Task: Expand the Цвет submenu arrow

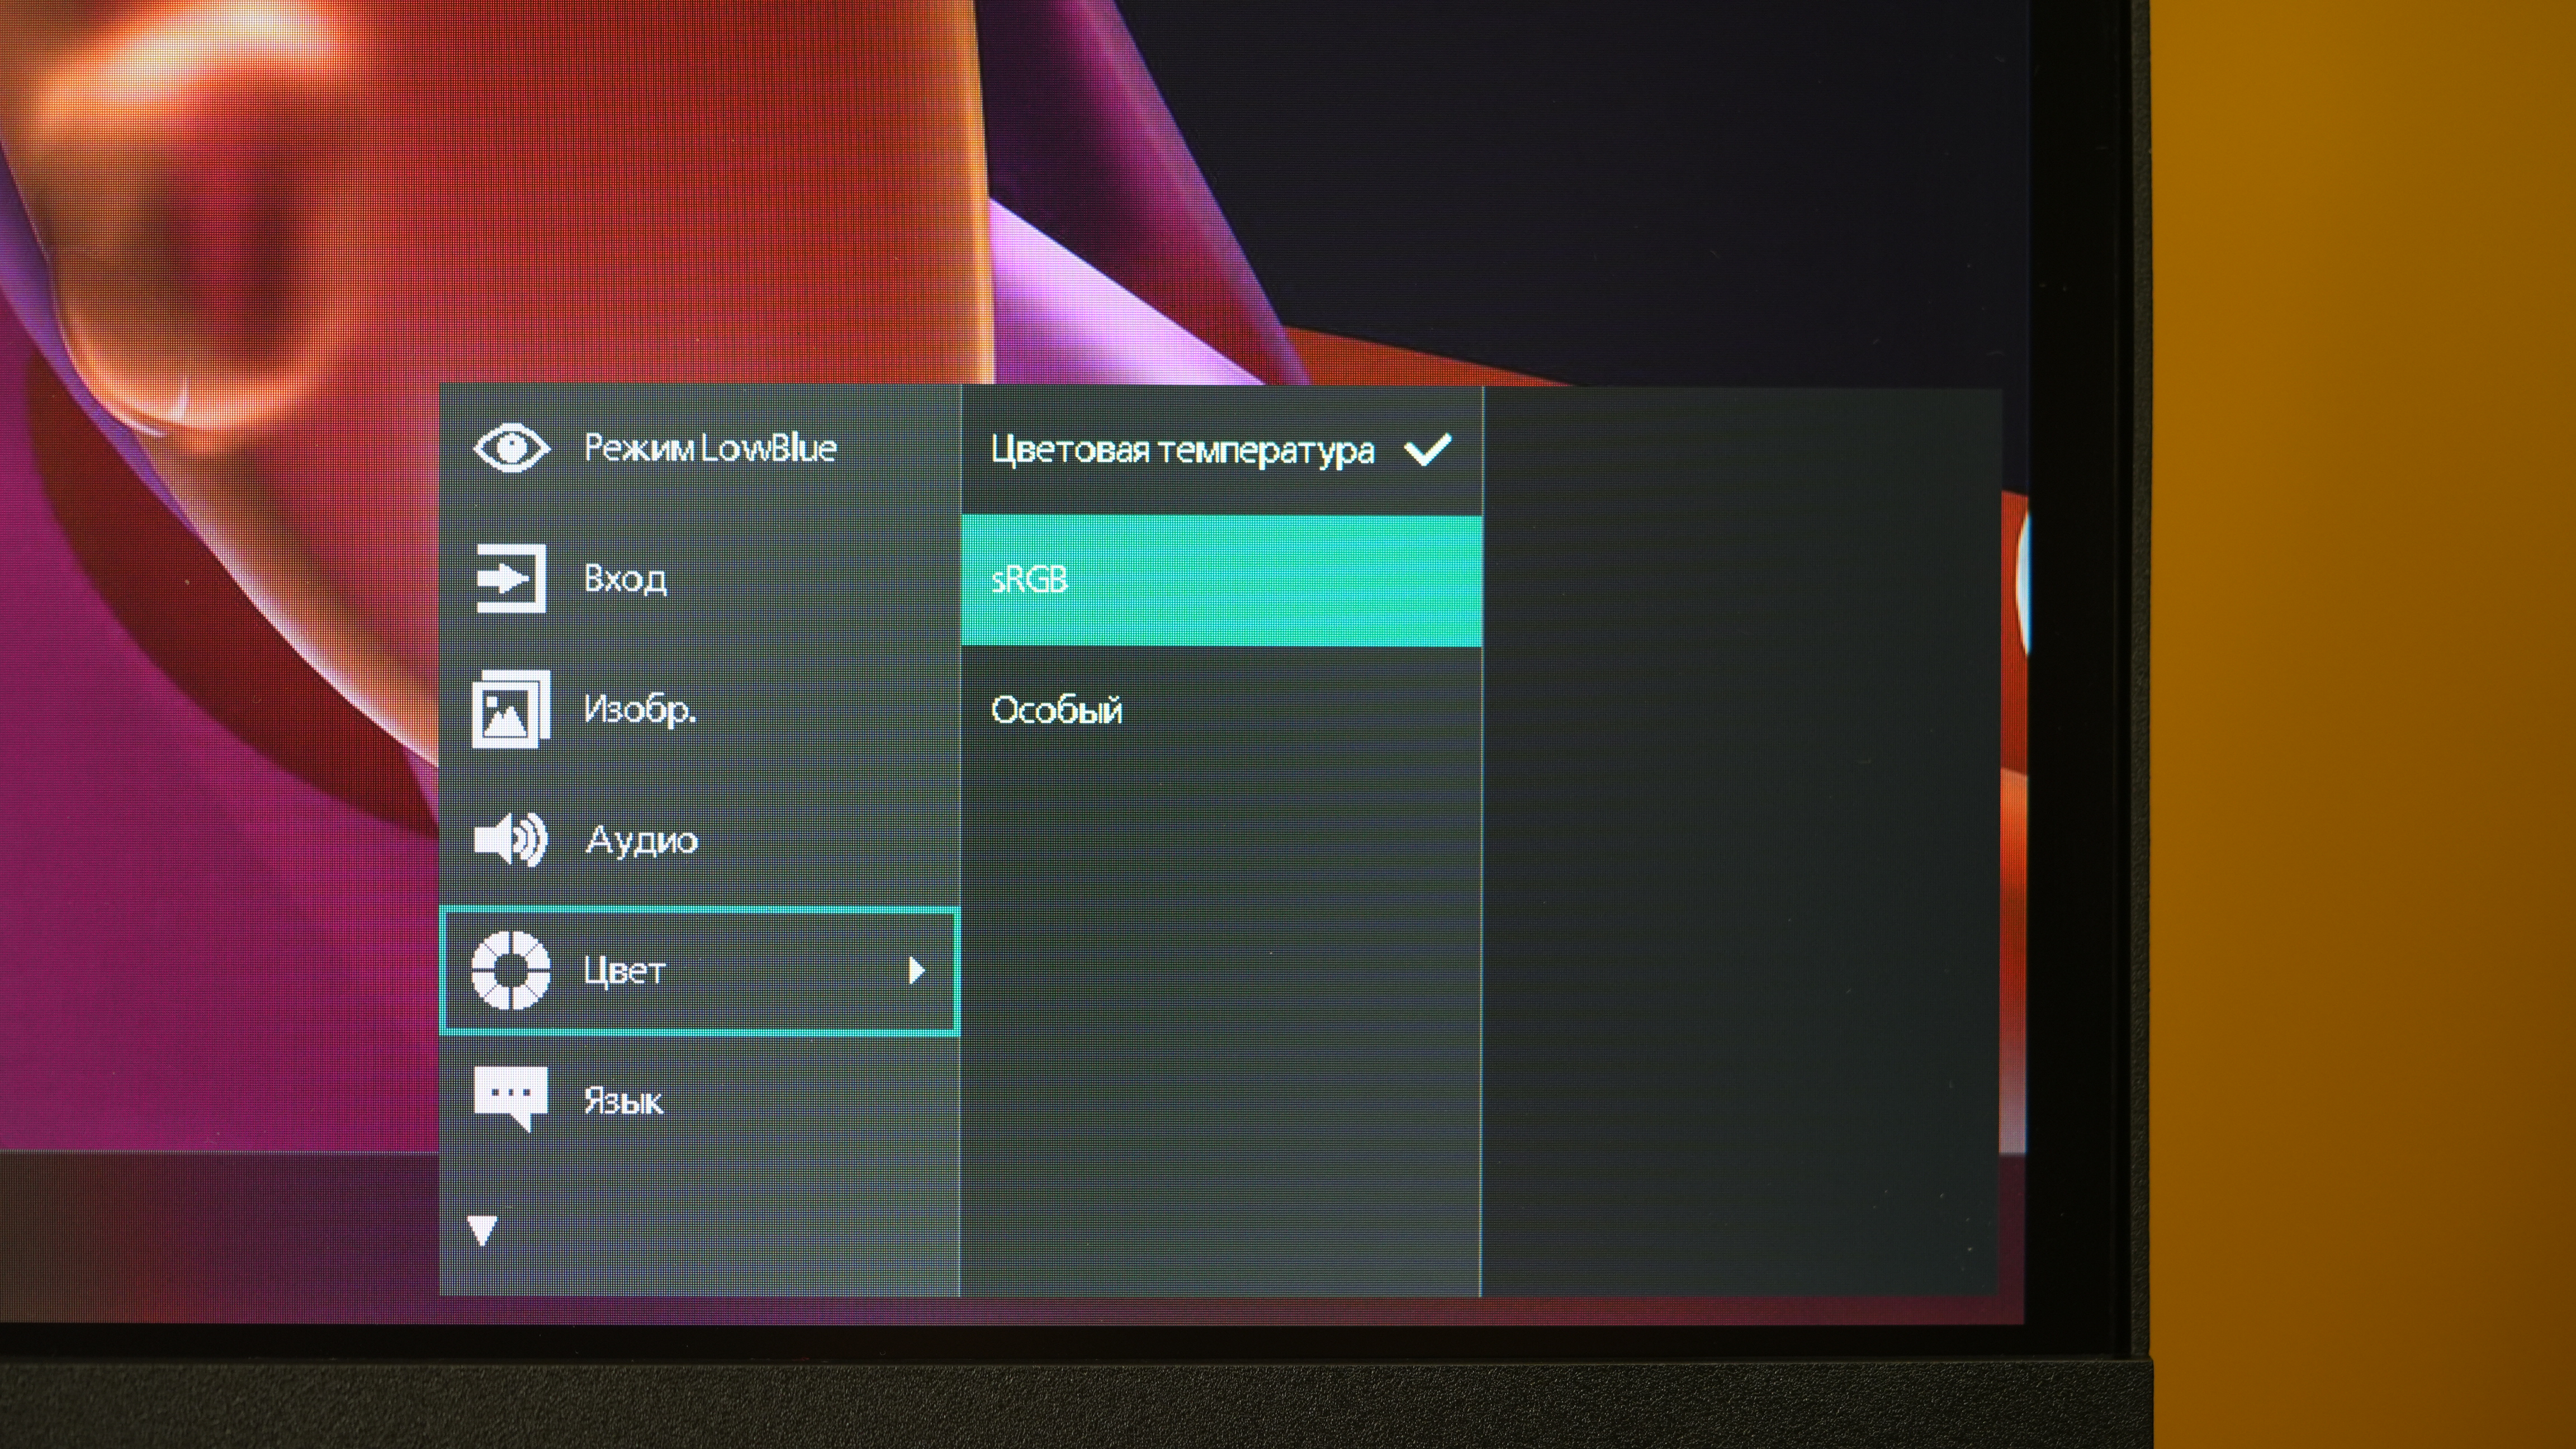Action: pyautogui.click(x=916, y=970)
